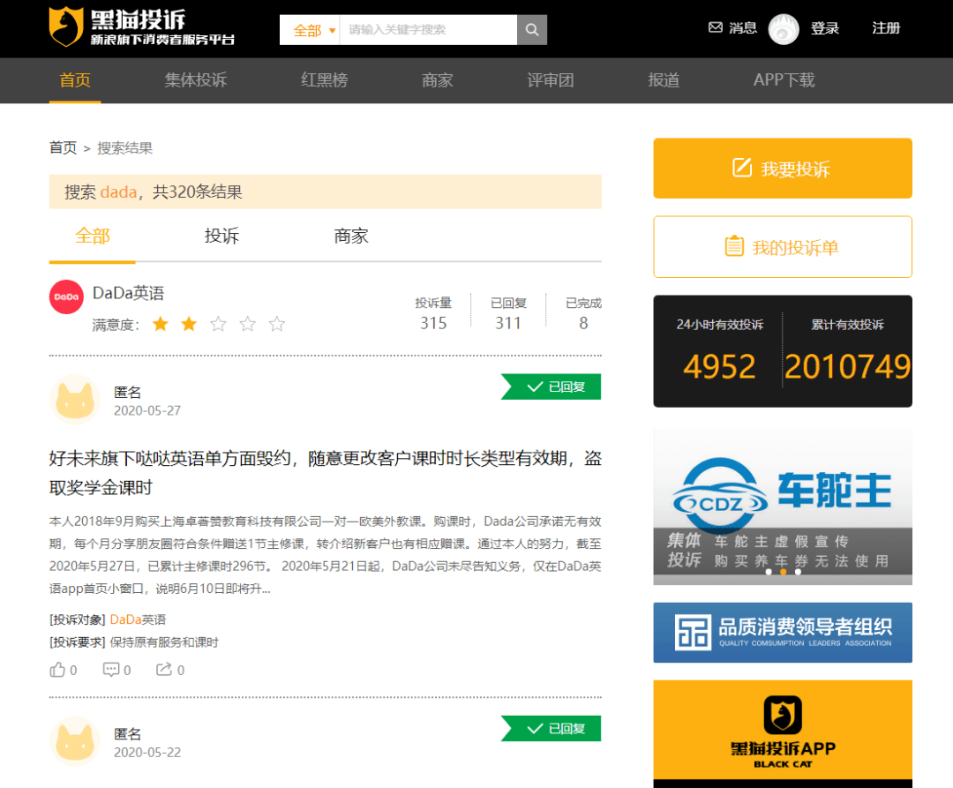953x788 pixels.
Task: Open 集体投诉 navigation item
Action: 196,80
